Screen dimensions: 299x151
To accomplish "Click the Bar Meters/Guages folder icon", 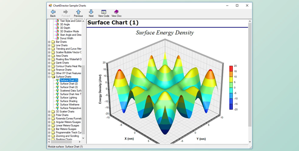I will tap(53, 129).
